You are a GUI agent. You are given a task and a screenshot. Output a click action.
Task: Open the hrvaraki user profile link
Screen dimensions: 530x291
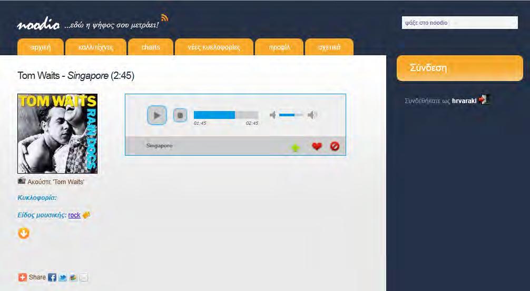pyautogui.click(x=464, y=101)
